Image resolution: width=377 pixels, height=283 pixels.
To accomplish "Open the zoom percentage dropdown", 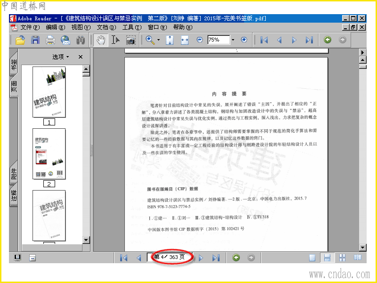I will point(233,40).
